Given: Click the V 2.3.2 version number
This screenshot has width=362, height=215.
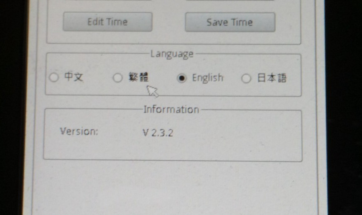Looking at the screenshot, I should 158,133.
